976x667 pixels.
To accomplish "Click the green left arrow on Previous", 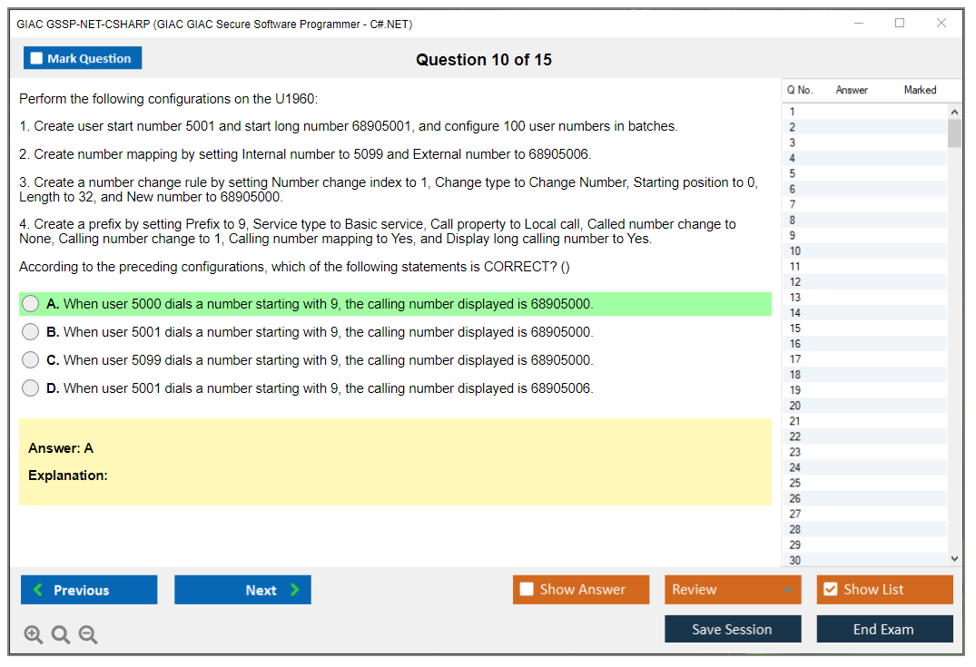I will [37, 590].
